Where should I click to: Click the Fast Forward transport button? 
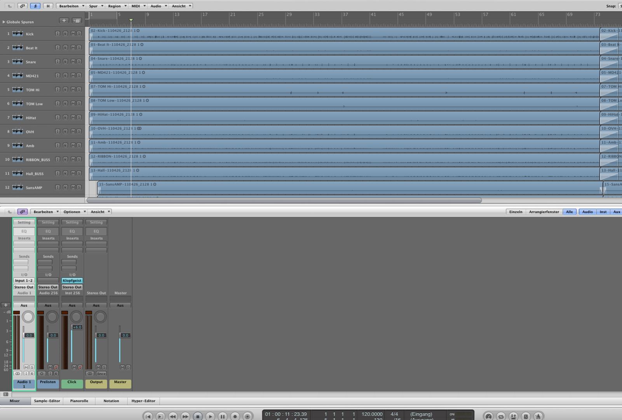(185, 416)
